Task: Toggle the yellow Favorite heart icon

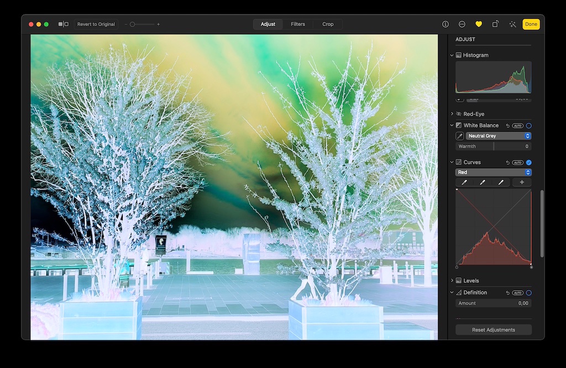Action: point(479,24)
